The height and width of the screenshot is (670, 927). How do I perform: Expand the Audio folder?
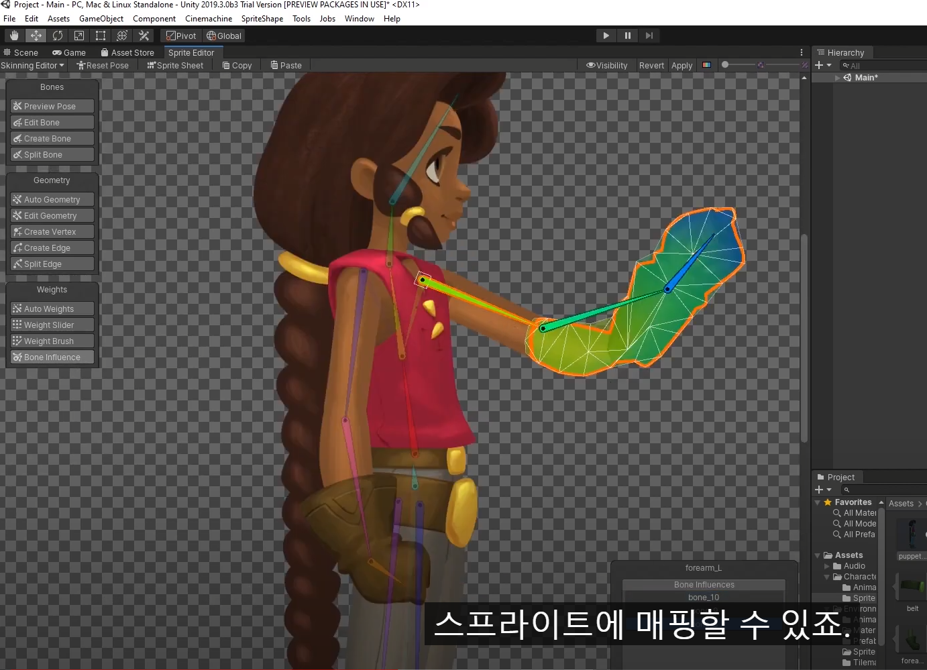pos(827,565)
